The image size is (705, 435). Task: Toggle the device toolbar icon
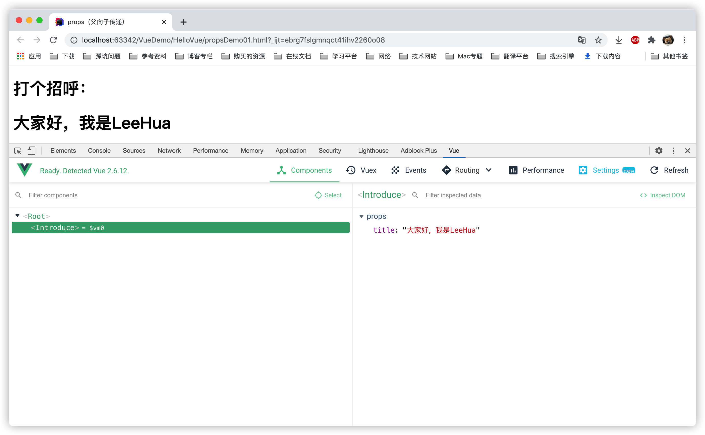tap(31, 151)
